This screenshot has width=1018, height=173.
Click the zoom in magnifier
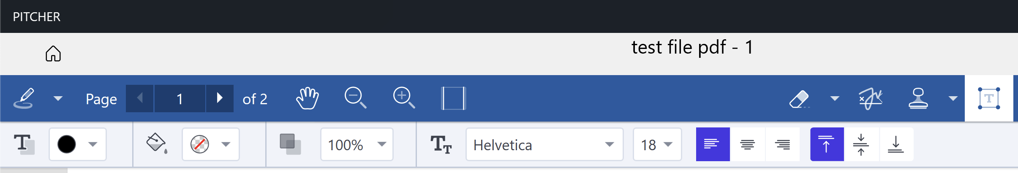pyautogui.click(x=404, y=98)
